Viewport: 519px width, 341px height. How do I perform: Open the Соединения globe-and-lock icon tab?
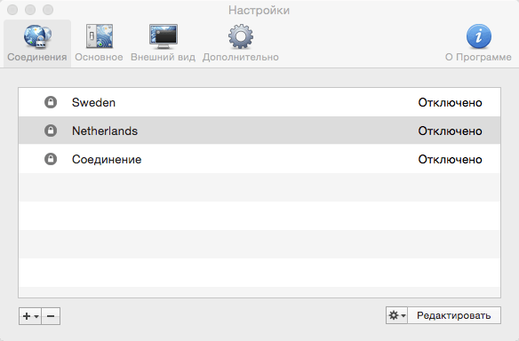tap(37, 36)
